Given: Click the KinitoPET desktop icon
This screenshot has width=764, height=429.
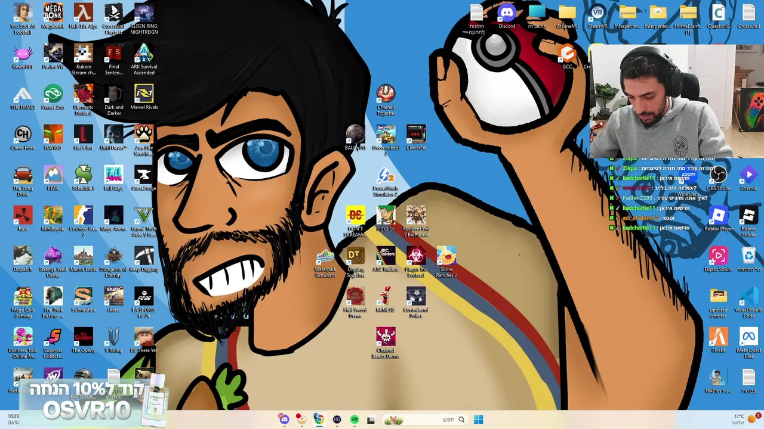Looking at the screenshot, I should 23,57.
